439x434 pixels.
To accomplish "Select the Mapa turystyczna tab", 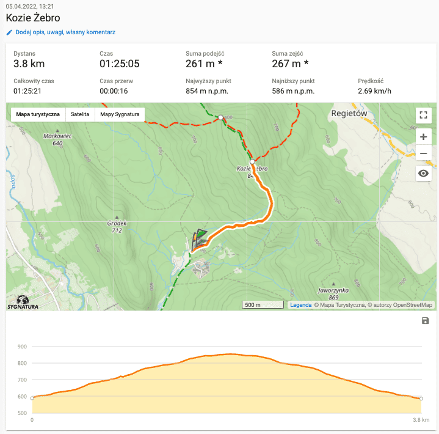I will [x=38, y=114].
